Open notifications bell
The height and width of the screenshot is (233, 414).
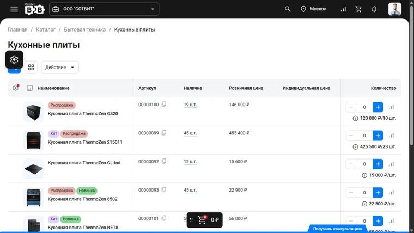coord(374,9)
